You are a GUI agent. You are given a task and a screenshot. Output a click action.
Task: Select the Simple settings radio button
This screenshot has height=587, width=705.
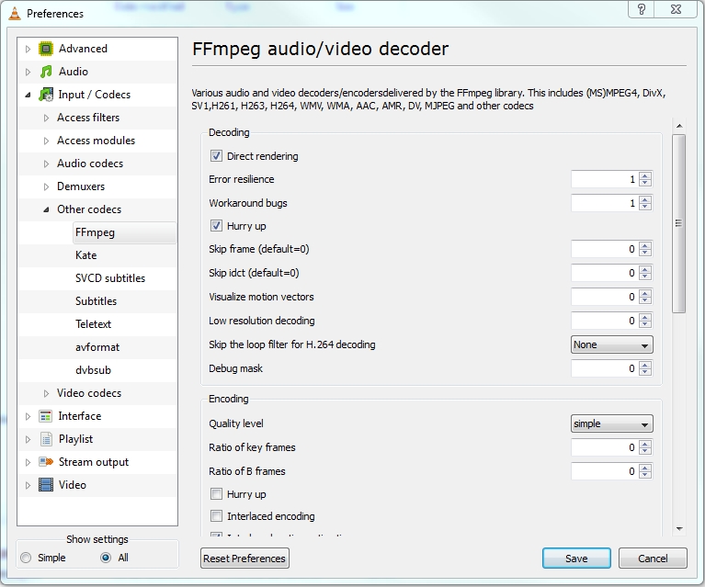[26, 558]
